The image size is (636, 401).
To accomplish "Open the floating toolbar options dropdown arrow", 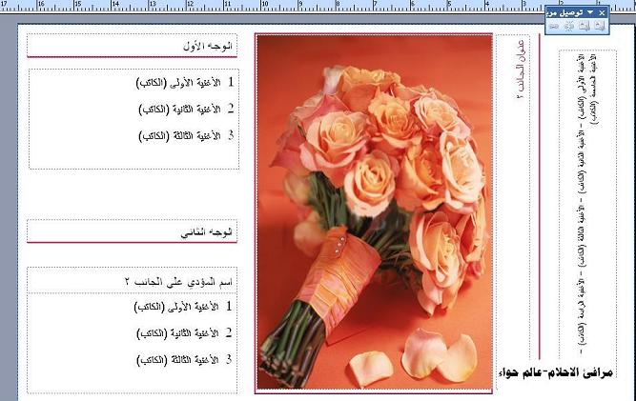I will (x=590, y=12).
